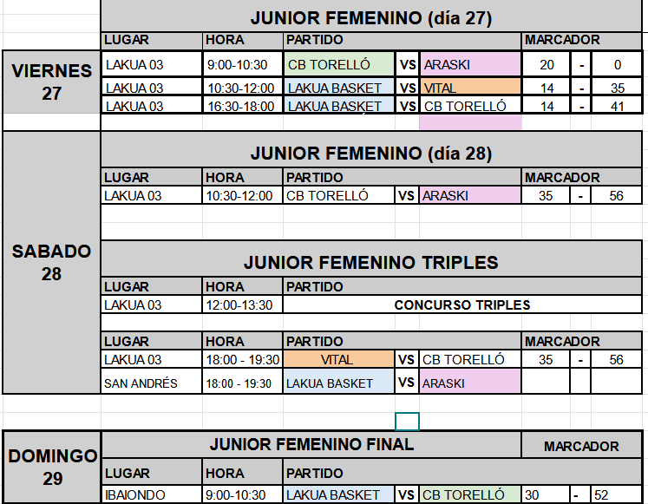
Task: Click the JUNIOR FEMENINO FINAL header
Action: pyautogui.click(x=311, y=444)
